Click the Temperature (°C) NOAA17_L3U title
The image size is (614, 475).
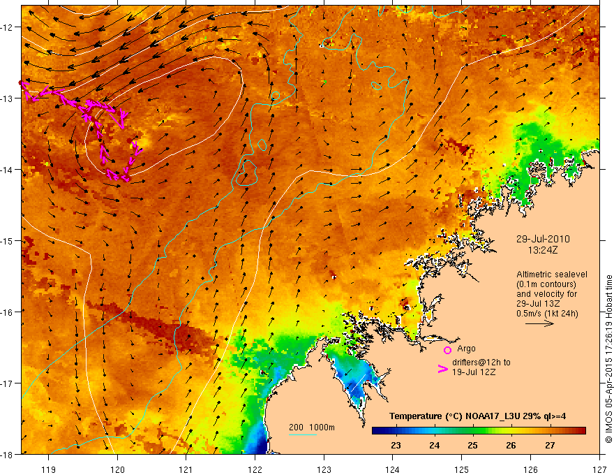click(x=477, y=416)
